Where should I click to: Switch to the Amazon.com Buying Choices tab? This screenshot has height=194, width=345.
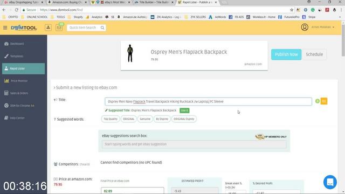point(67,2)
